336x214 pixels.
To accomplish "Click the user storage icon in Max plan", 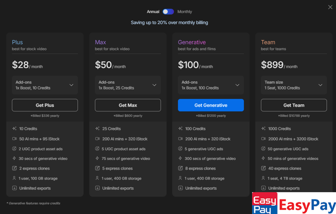I will [98, 178].
